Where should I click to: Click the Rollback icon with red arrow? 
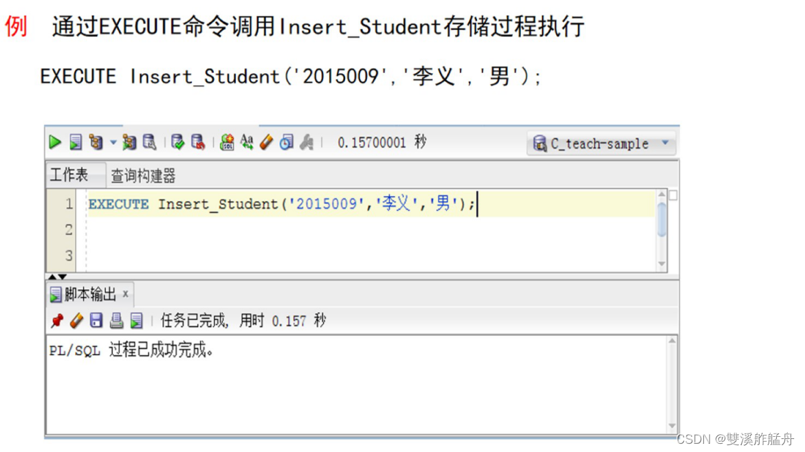(198, 142)
